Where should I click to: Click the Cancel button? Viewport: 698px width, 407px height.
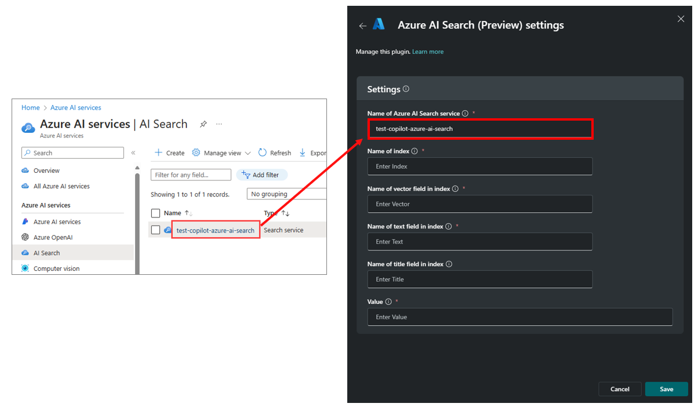click(x=620, y=389)
